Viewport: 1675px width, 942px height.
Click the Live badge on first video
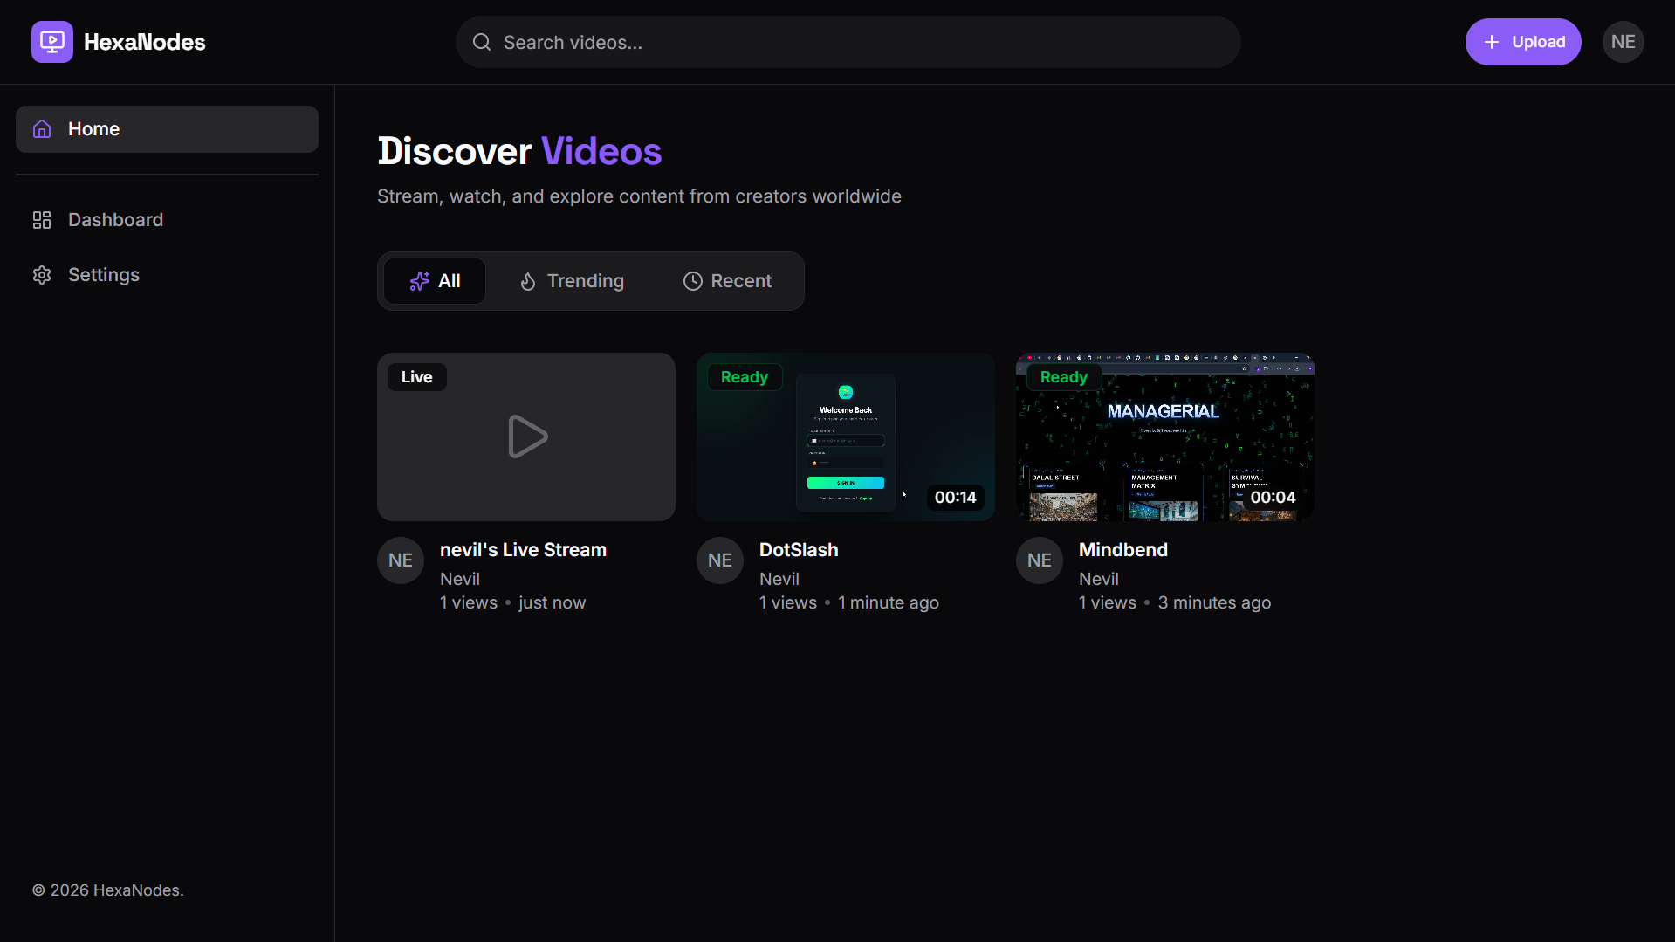[417, 377]
